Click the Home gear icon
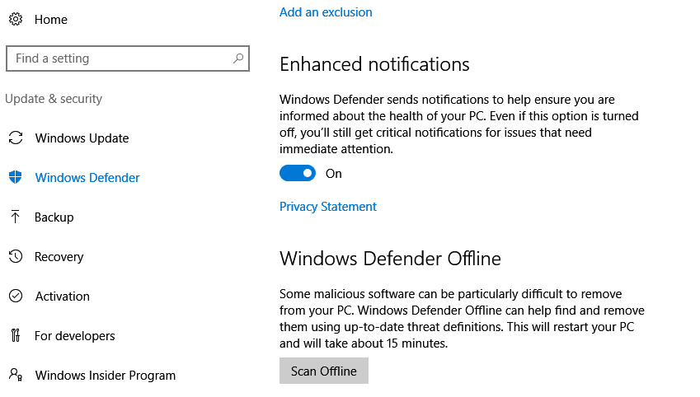 pos(16,19)
